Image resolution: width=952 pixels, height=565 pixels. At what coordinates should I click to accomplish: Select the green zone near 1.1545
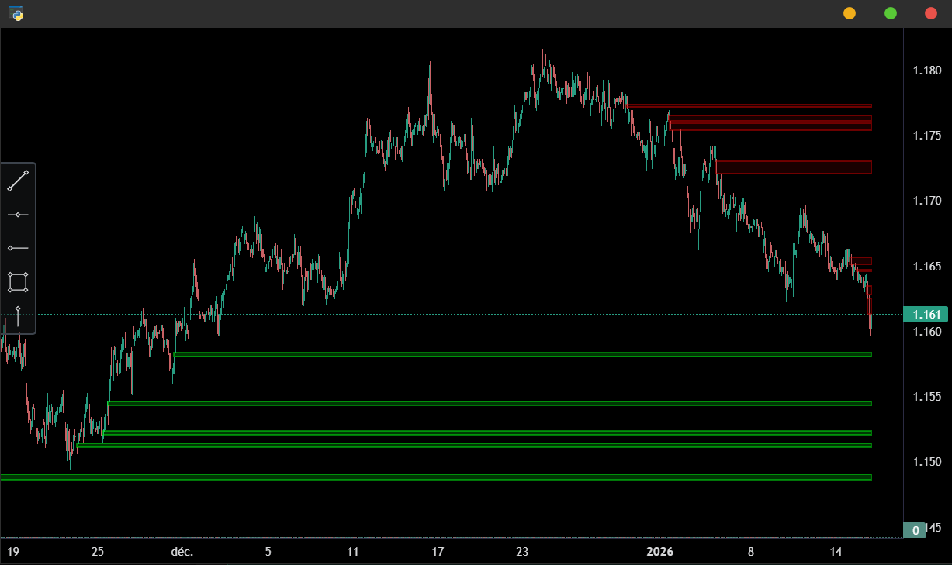(490, 404)
